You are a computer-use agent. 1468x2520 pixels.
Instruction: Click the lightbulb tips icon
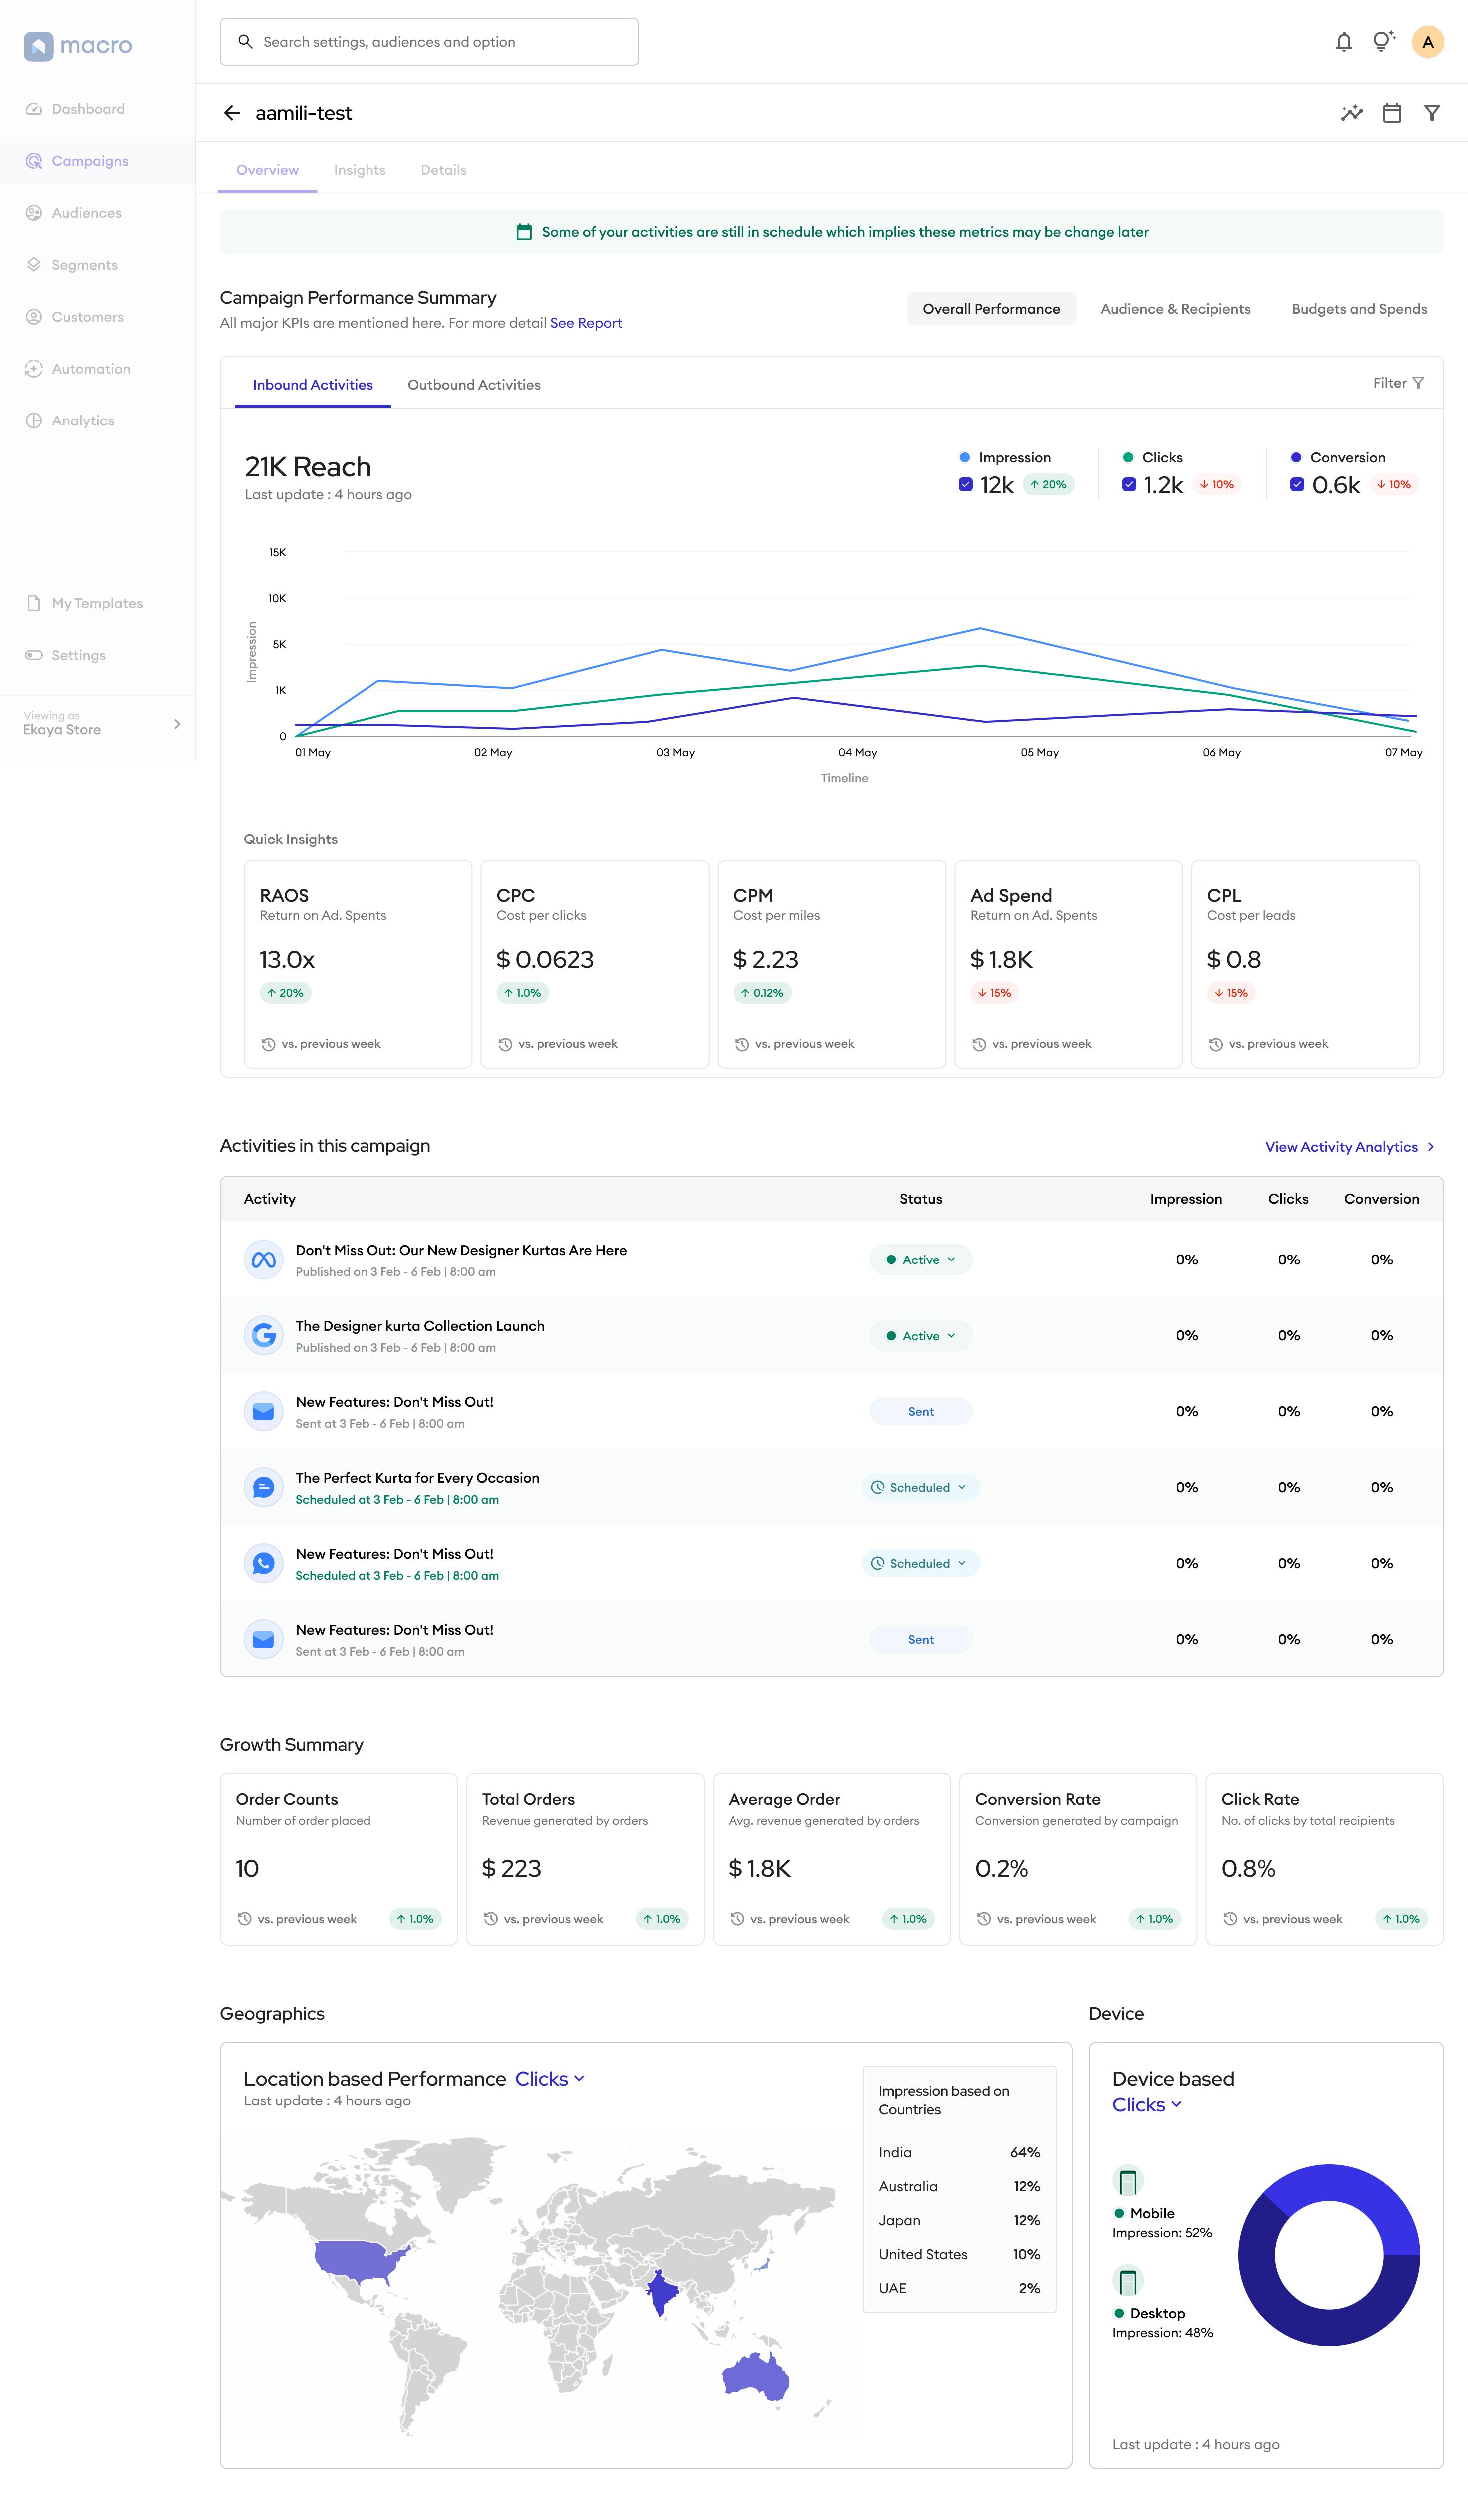[x=1383, y=41]
